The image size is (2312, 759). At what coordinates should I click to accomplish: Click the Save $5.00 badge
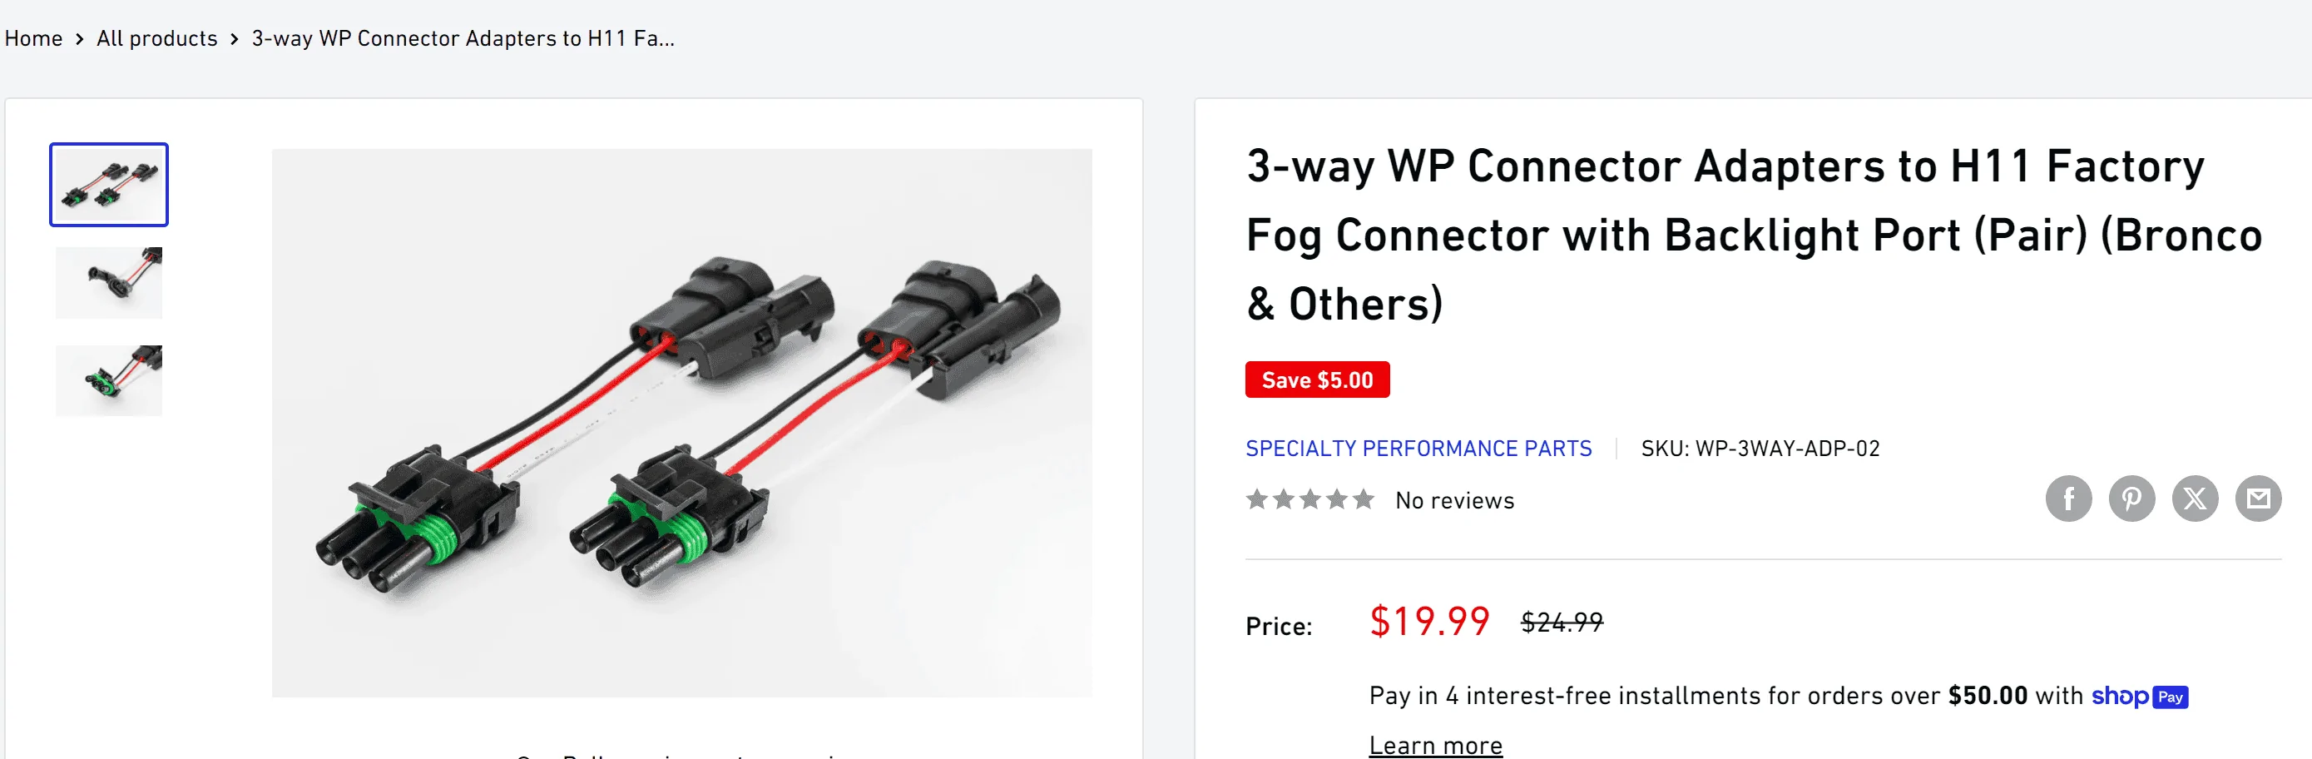[x=1317, y=380]
